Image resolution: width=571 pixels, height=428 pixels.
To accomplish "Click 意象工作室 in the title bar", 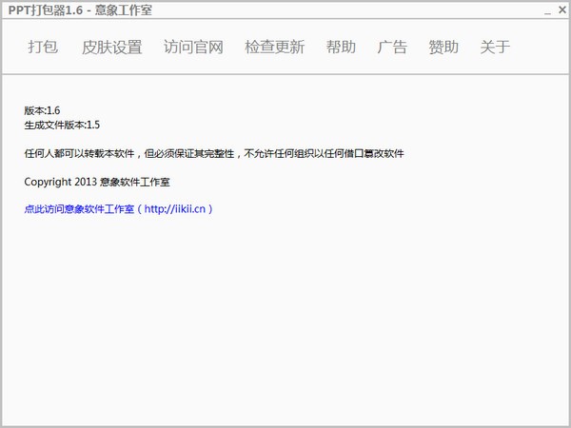I will (x=123, y=10).
